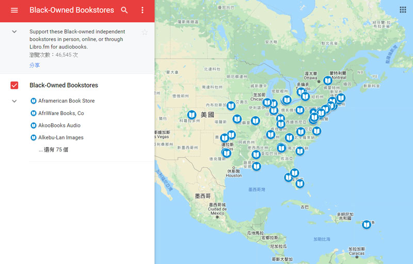This screenshot has height=264, width=413.
Task: Click the Alkebu-Lan Images list icon
Action: point(34,138)
